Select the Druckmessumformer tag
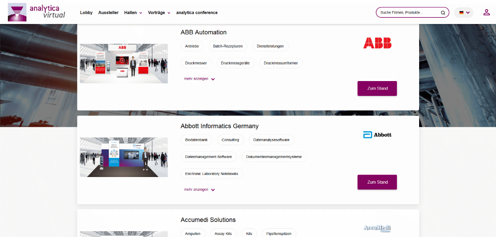The image size is (496, 237). click(x=281, y=63)
